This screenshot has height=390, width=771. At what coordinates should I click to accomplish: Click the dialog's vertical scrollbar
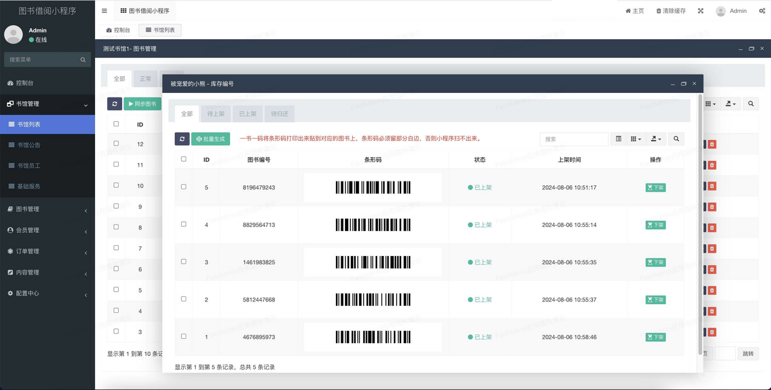point(700,225)
